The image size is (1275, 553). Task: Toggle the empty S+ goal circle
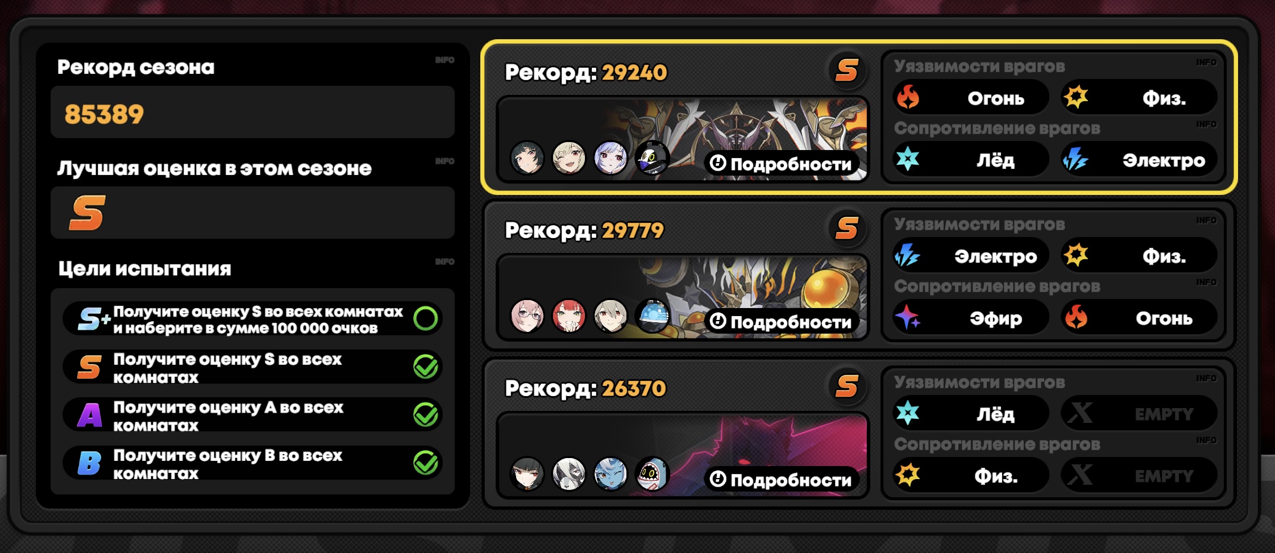tap(425, 318)
